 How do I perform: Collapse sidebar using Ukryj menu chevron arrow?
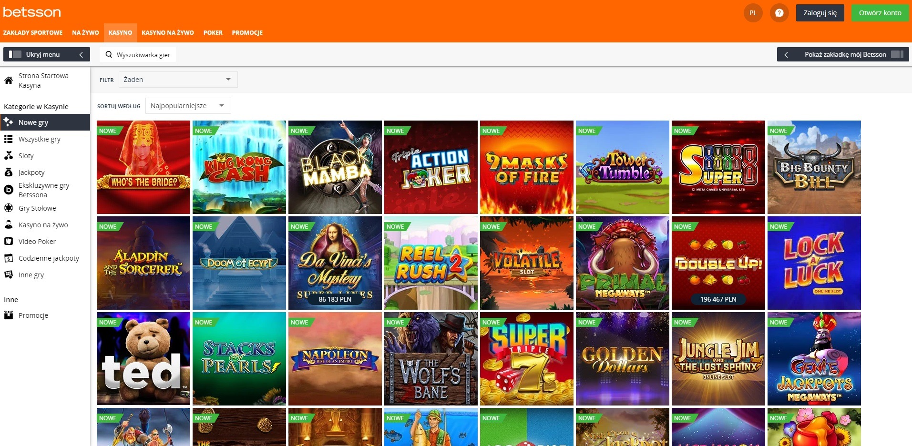coord(81,54)
